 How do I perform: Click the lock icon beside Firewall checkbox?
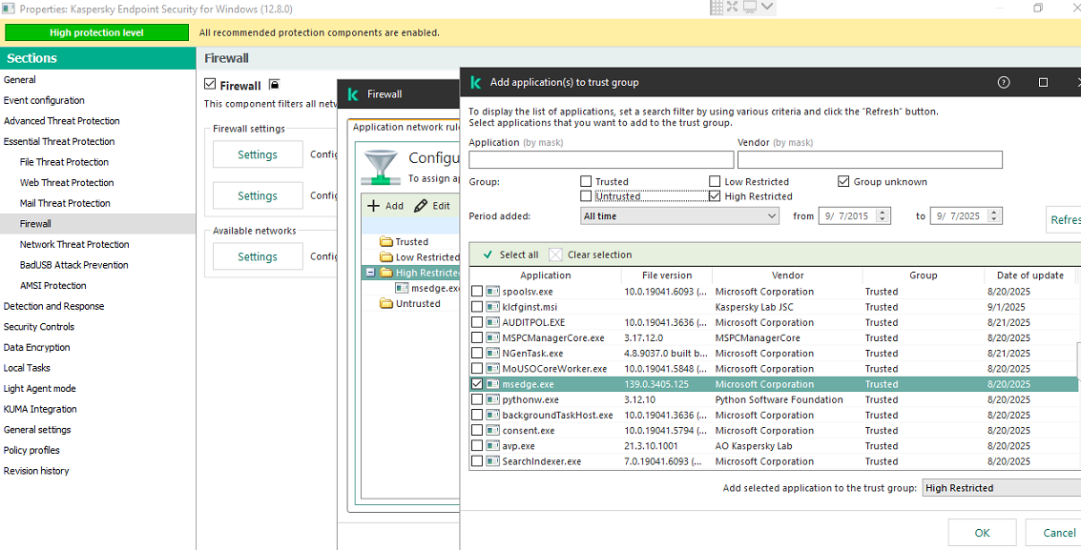(274, 85)
